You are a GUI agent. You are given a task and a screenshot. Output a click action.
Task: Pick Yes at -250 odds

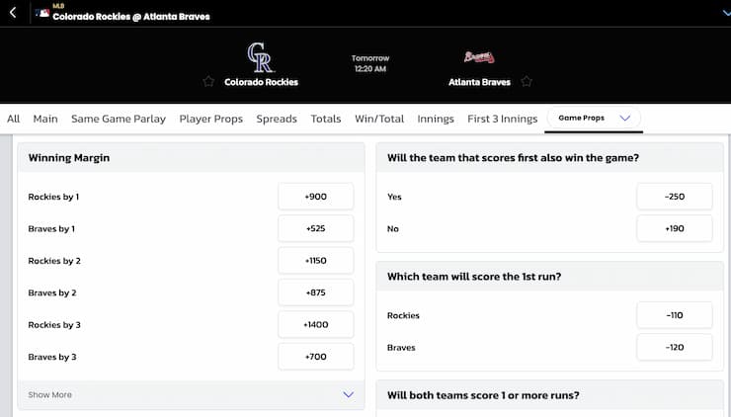pyautogui.click(x=675, y=197)
